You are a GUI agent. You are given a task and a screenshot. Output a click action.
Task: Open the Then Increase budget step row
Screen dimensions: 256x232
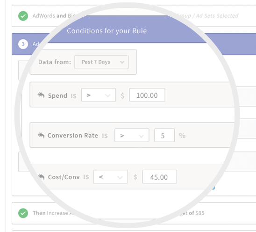134,213
